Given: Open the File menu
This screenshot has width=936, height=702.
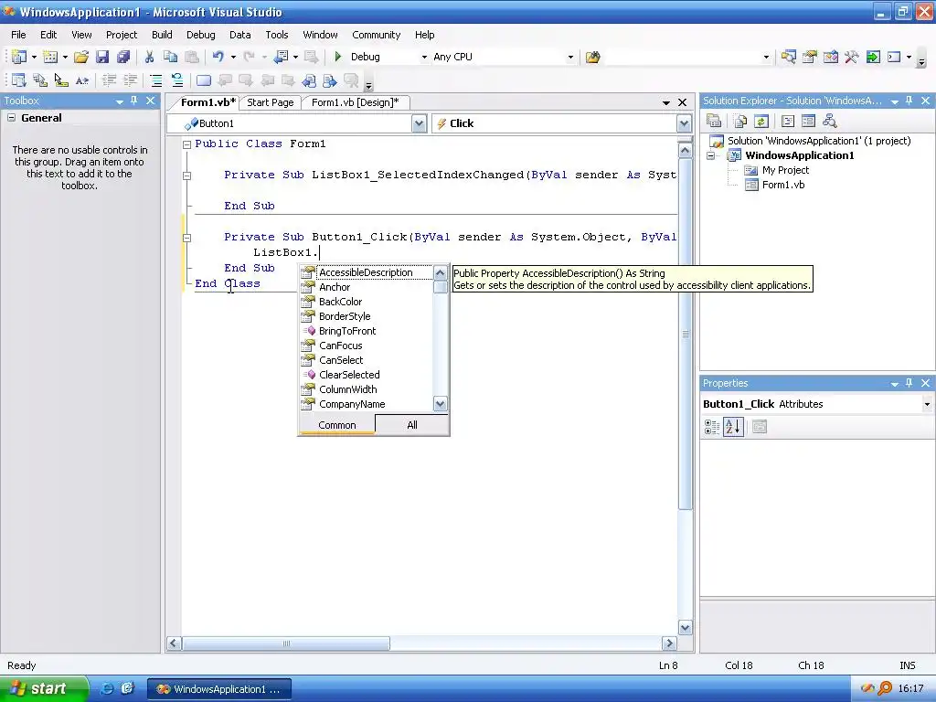Looking at the screenshot, I should coord(18,35).
